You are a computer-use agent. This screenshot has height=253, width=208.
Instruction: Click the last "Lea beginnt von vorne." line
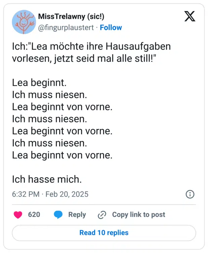tap(62, 155)
